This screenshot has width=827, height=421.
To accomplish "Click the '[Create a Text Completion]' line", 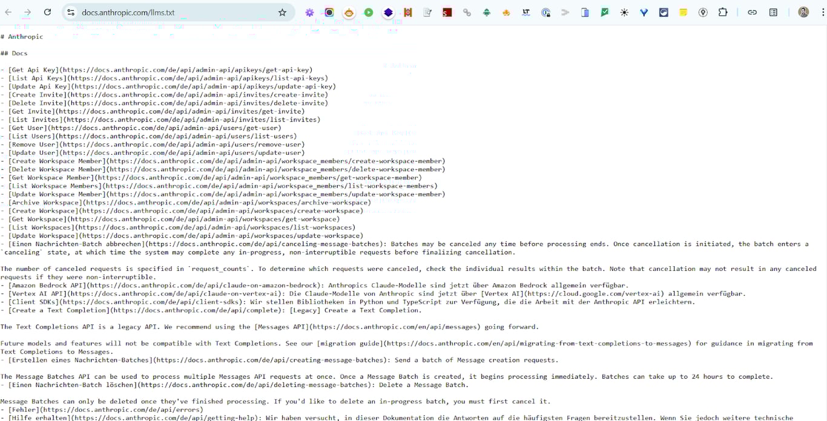I will coord(211,310).
